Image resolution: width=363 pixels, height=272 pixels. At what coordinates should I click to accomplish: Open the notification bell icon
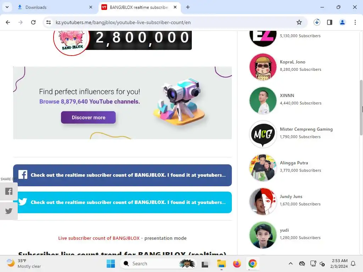[x=353, y=263]
